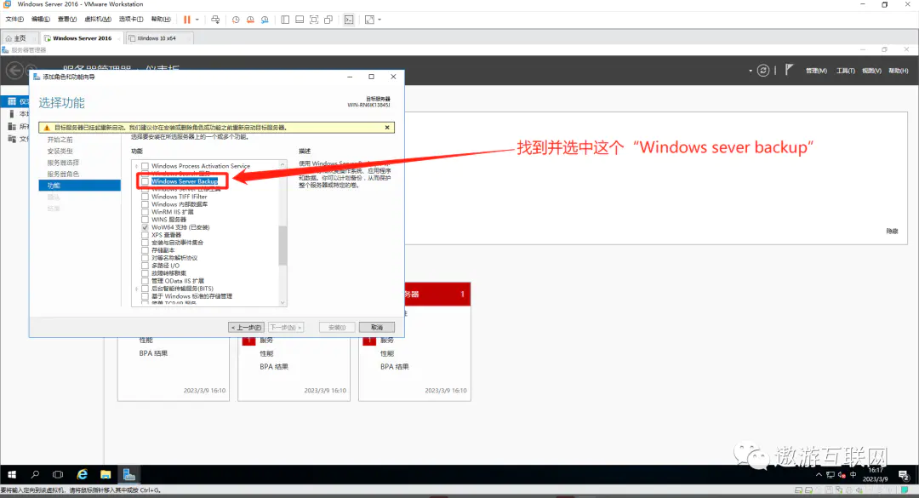Check the Windows TIFF IFilter checkbox

pos(145,197)
